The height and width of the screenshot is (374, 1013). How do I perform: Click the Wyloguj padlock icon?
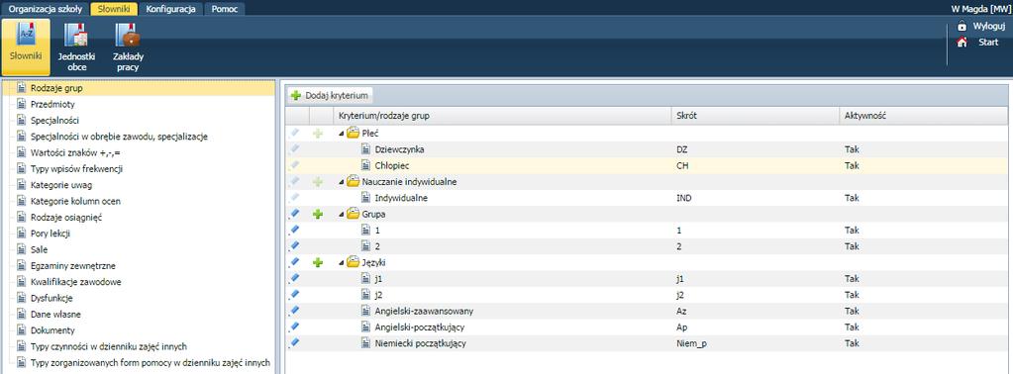(x=962, y=26)
